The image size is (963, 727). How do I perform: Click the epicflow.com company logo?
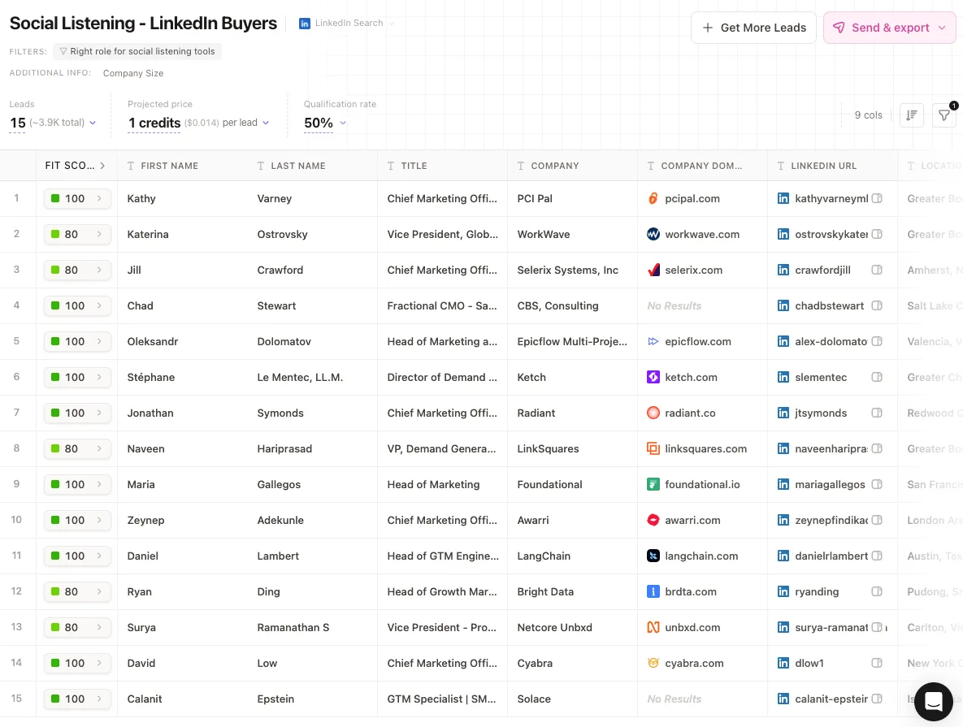click(653, 341)
